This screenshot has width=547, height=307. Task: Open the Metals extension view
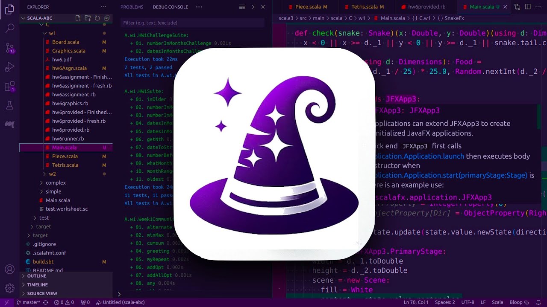point(9,125)
